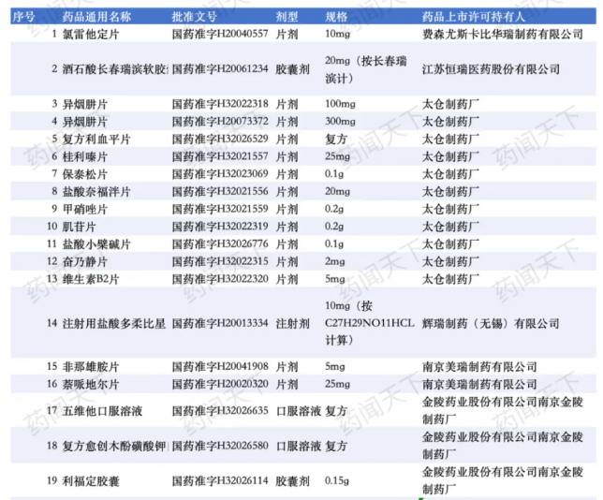This screenshot has width=603, height=500.
Task: Click the 规格 column header
Action: click(336, 16)
